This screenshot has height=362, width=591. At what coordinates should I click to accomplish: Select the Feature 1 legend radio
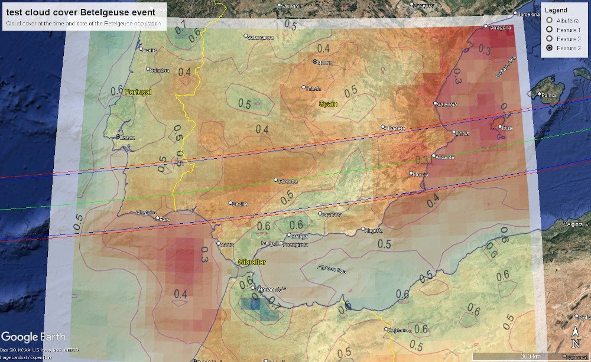click(x=550, y=29)
